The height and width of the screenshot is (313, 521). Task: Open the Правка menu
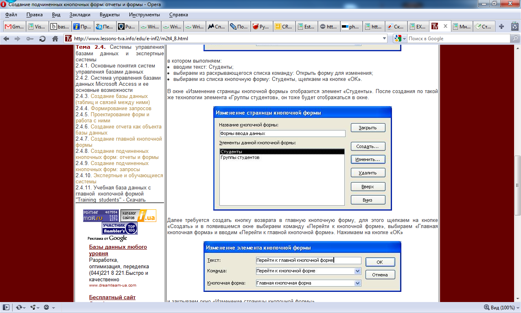coord(35,15)
